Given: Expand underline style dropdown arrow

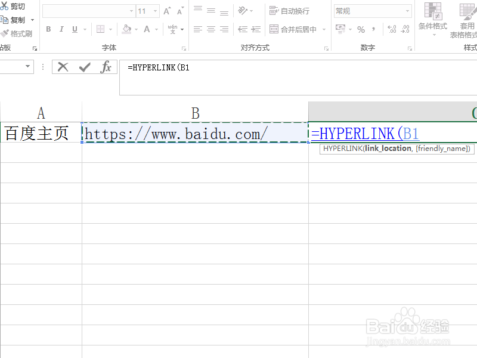Looking at the screenshot, I should click(85, 29).
